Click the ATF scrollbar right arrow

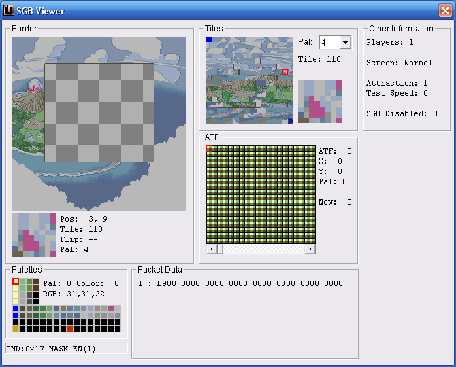click(310, 249)
